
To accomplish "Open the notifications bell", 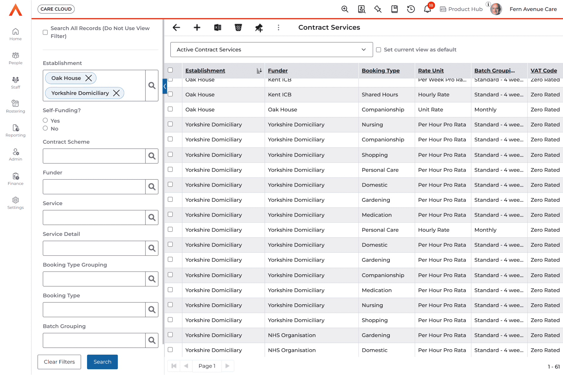I will click(x=427, y=9).
